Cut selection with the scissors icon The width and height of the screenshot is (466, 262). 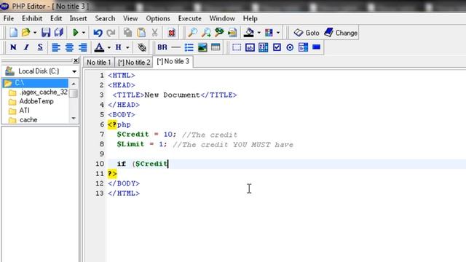[154, 32]
